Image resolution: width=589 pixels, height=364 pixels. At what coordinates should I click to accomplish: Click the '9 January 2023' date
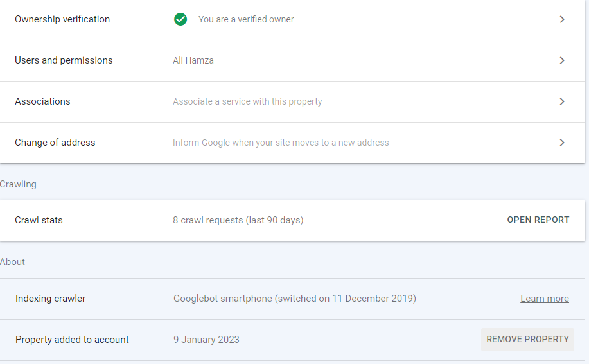[206, 339]
